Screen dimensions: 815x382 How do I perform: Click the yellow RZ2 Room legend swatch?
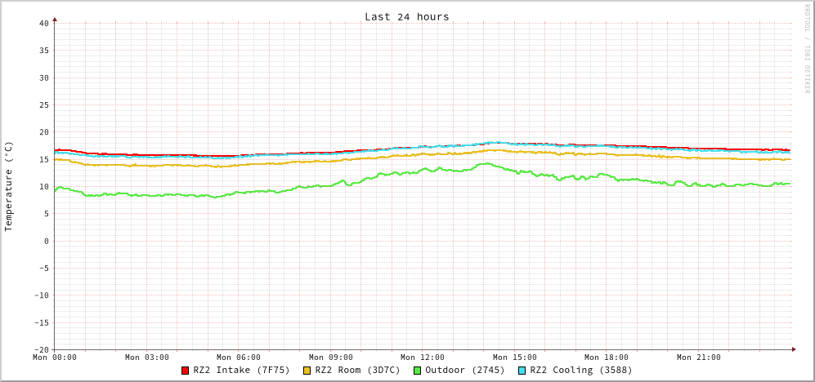pos(307,371)
